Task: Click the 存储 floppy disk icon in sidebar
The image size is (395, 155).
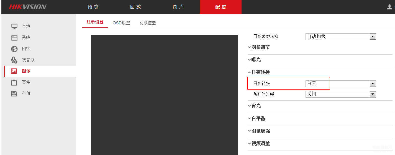Action: pyautogui.click(x=14, y=93)
